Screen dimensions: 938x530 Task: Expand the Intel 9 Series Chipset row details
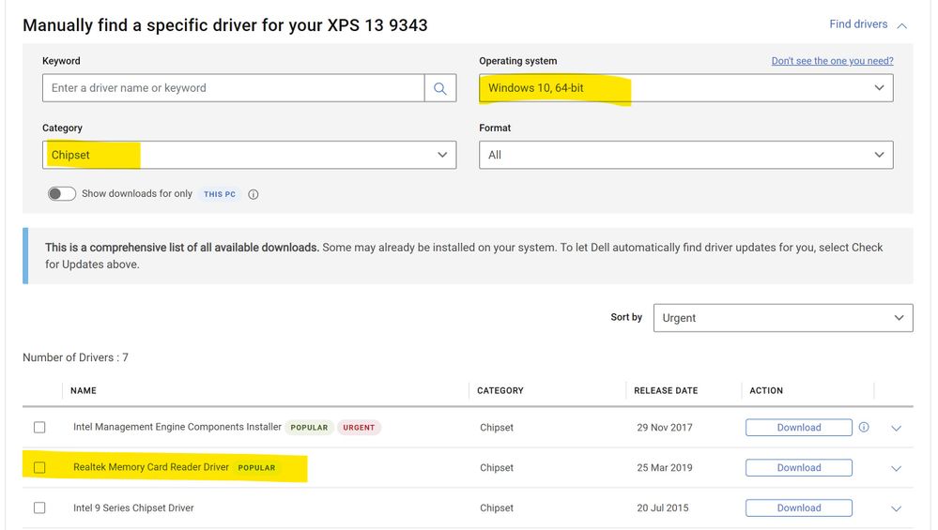896,508
